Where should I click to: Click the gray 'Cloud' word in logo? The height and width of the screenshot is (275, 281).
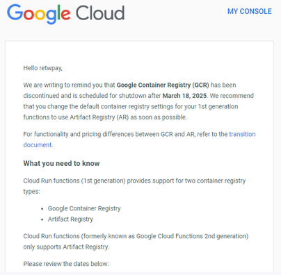point(100,13)
